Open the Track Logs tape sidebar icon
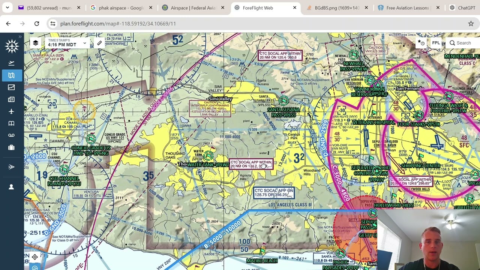 coord(11,135)
